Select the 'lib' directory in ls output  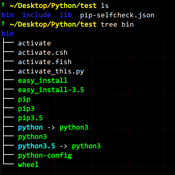pyautogui.click(x=66, y=15)
